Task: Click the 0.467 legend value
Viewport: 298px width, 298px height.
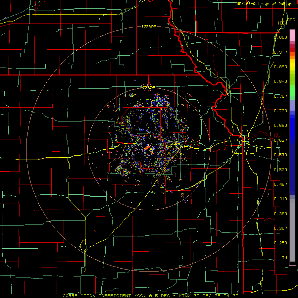Action: click(x=280, y=184)
